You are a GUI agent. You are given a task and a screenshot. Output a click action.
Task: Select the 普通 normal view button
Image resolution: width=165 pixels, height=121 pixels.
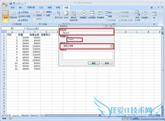pos(6,16)
